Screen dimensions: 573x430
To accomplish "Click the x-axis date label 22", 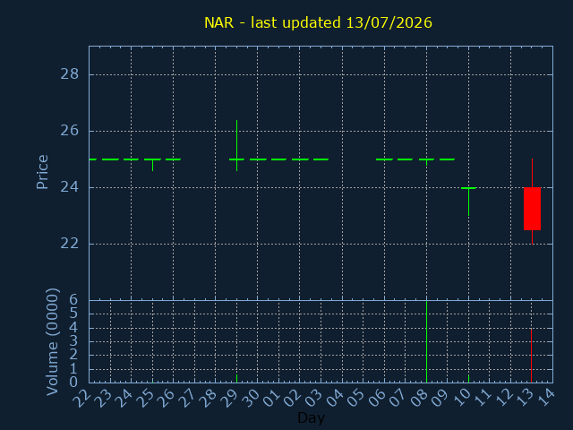I will click(81, 398).
